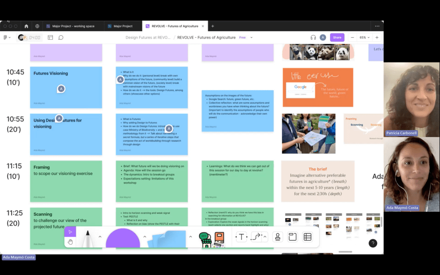Expand the marker options chevron
This screenshot has width=440, height=275.
click(100, 237)
